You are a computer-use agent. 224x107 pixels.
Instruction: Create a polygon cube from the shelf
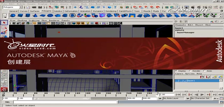20,15
